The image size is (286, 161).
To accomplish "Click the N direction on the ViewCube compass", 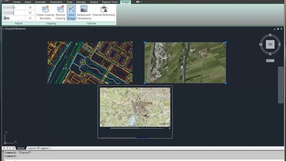I will 270,35.
